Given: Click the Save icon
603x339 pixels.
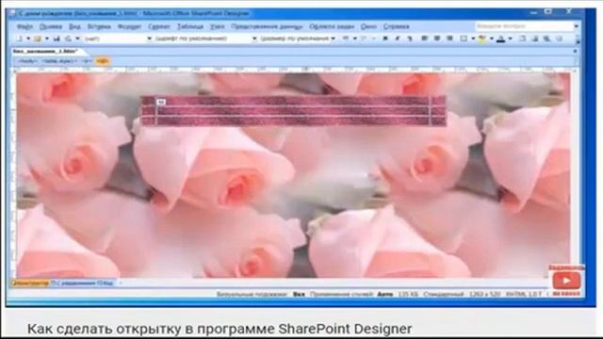Looking at the screenshot, I should 57,39.
